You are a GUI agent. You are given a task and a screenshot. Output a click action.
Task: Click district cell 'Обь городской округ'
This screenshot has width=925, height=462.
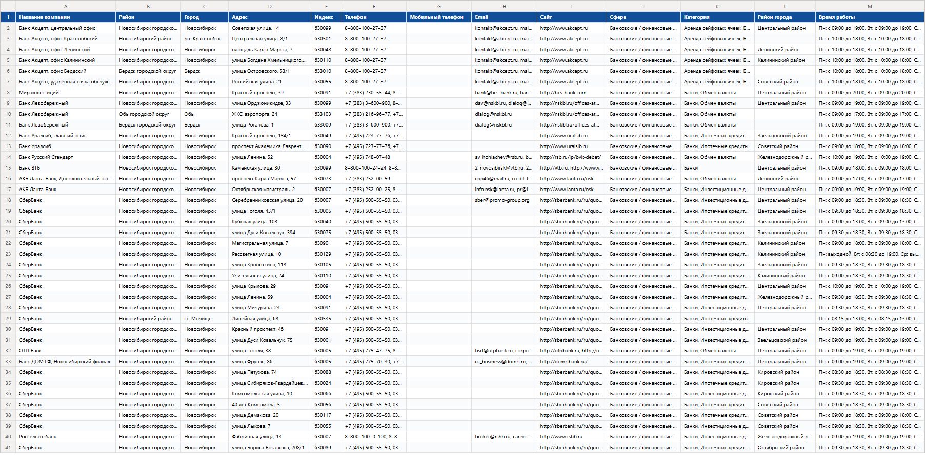pyautogui.click(x=148, y=114)
